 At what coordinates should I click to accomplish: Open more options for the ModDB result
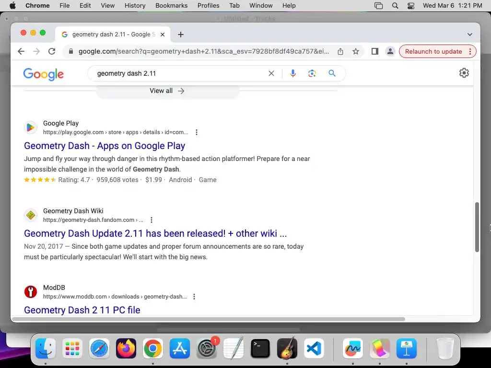(194, 296)
